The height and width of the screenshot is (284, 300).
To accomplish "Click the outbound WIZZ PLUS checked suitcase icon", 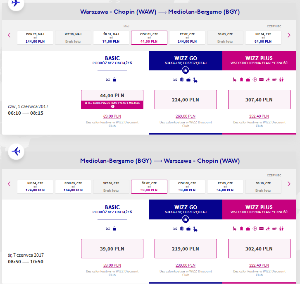I will pos(241,79).
